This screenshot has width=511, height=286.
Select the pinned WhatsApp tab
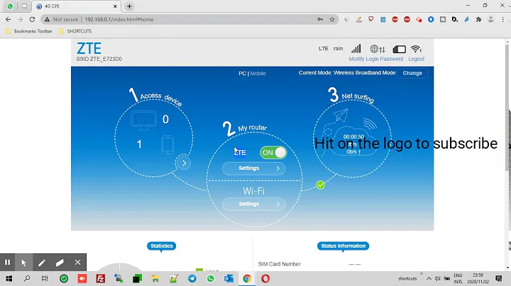click(x=10, y=6)
